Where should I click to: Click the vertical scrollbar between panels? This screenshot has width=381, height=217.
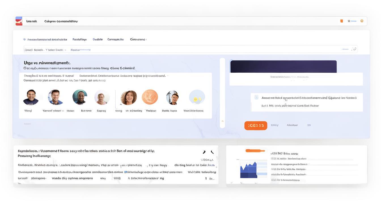pos(223,93)
